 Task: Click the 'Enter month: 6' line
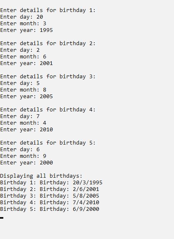coord(23,57)
